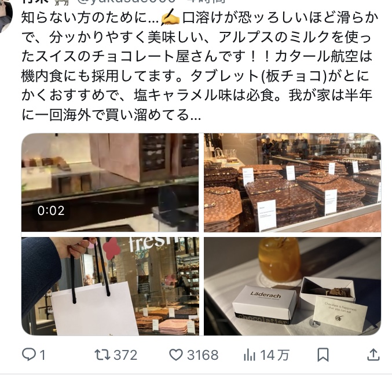Click the 372 retweet count
This screenshot has width=392, height=383.
[x=126, y=355]
